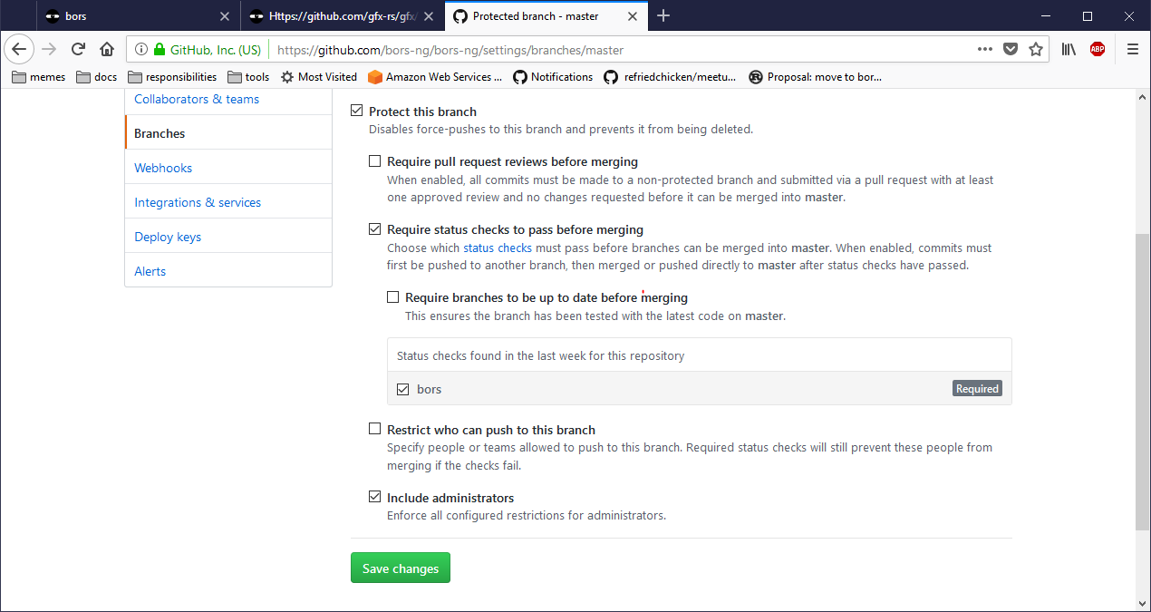1151x612 pixels.
Task: Uncheck the Protect this branch checkbox
Action: click(x=356, y=112)
